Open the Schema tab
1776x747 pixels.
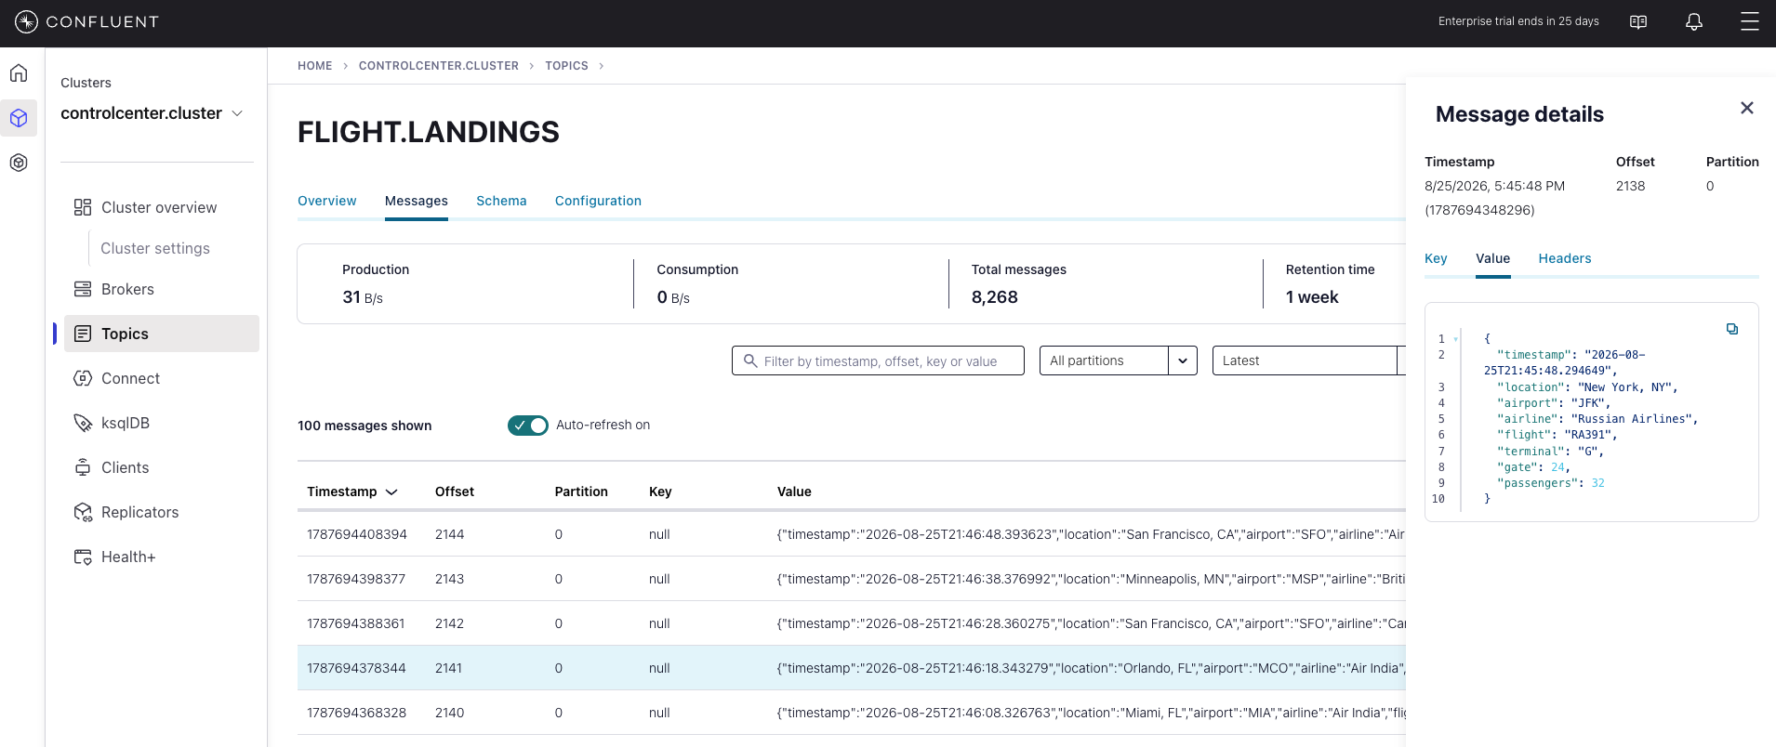point(501,201)
